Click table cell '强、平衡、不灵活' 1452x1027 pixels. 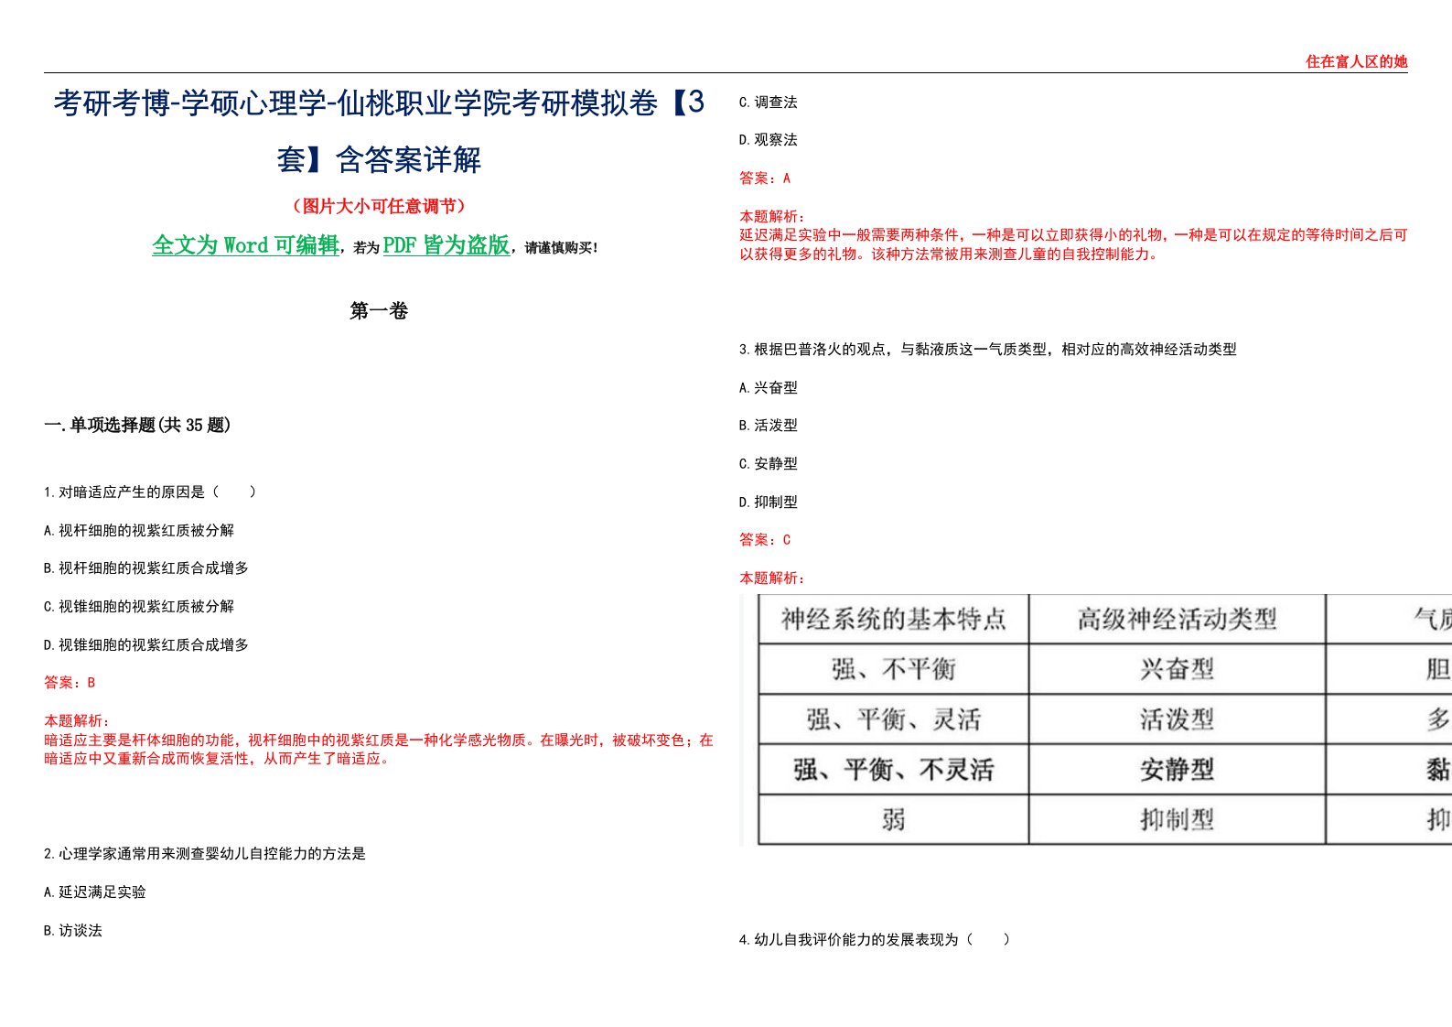[x=894, y=770]
